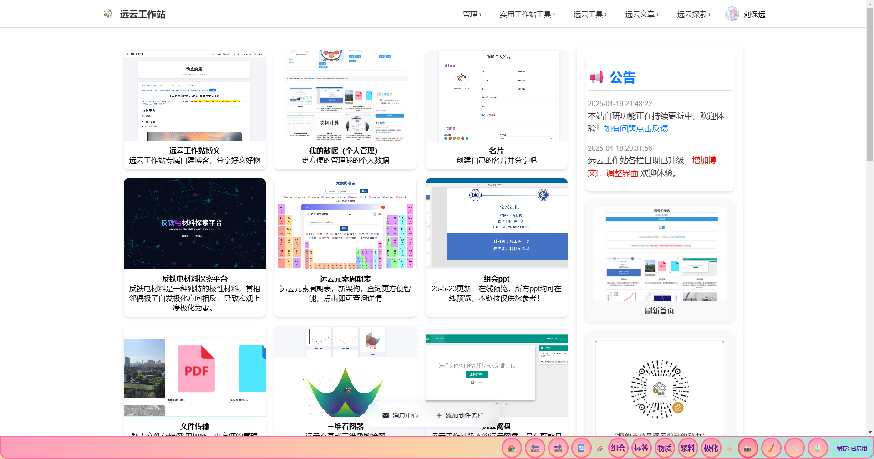Screen dimensions: 874x459
Task: Click the scrollbar down arrow
Action: [x=870, y=433]
